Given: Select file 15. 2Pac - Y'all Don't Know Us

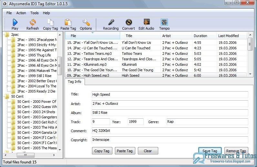Looking at the screenshot, I should 156,43.
